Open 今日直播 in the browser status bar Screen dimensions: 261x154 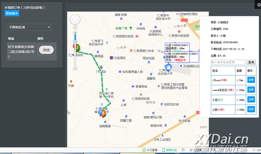(x=150, y=150)
